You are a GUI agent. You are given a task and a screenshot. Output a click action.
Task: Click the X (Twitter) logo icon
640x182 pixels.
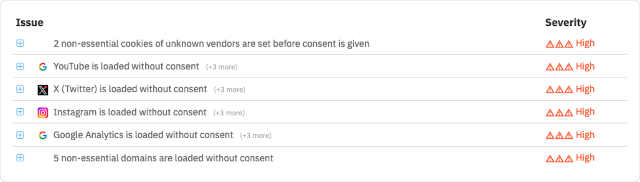(43, 90)
